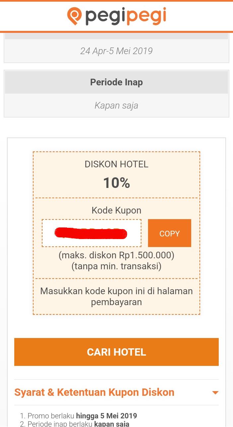Click the Kode Kupon label

point(116,211)
